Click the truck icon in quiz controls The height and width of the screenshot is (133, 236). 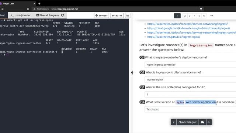(x=202, y=122)
